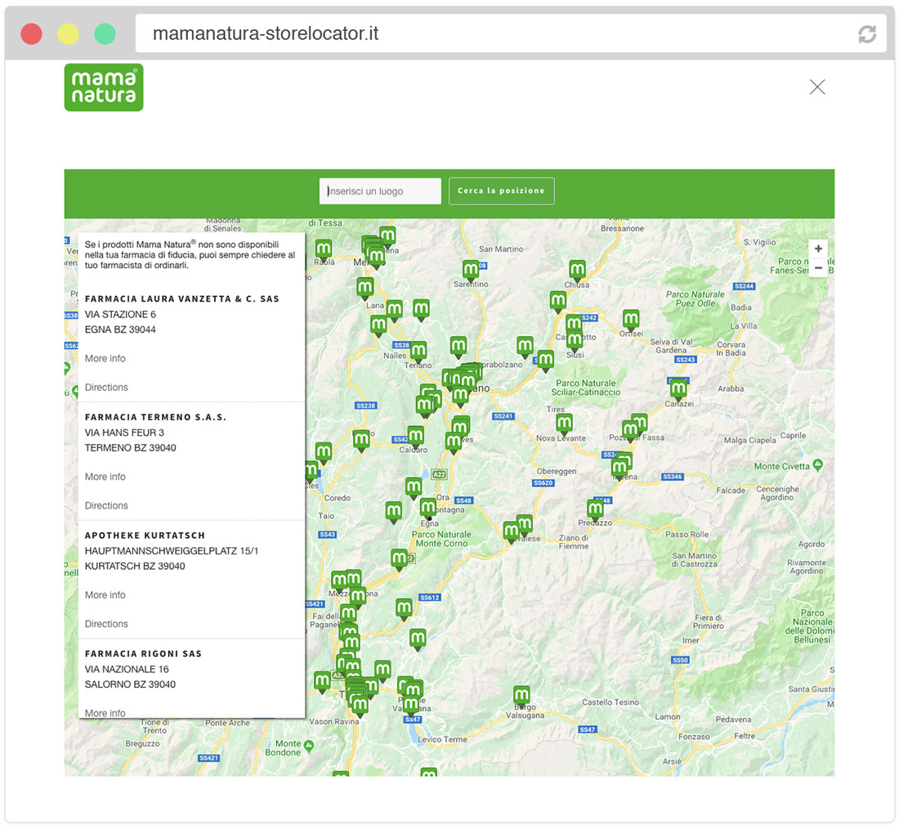Click the marker at Canazei
The width and height of the screenshot is (899, 830).
[x=678, y=388]
